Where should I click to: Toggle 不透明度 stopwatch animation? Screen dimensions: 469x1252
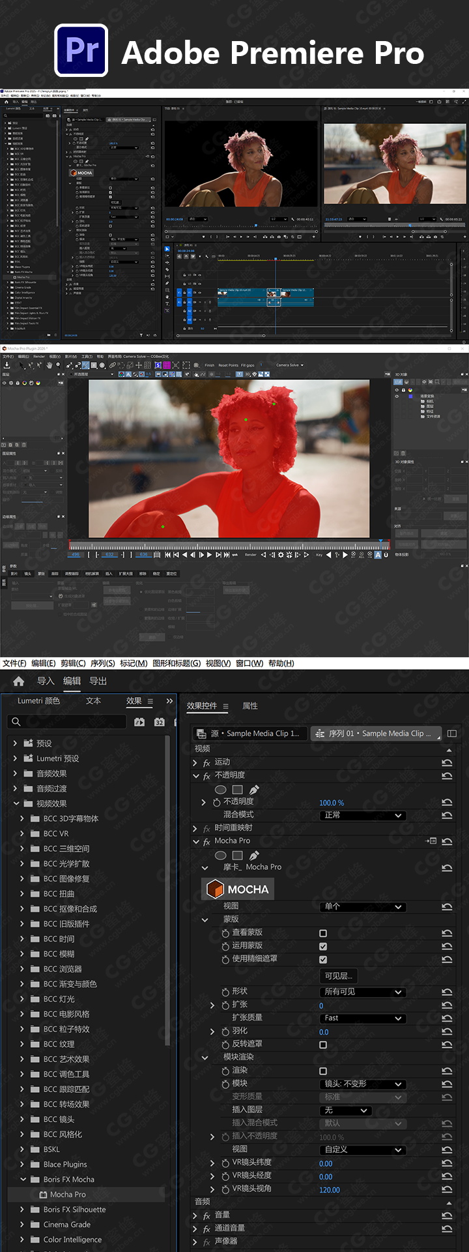217,802
